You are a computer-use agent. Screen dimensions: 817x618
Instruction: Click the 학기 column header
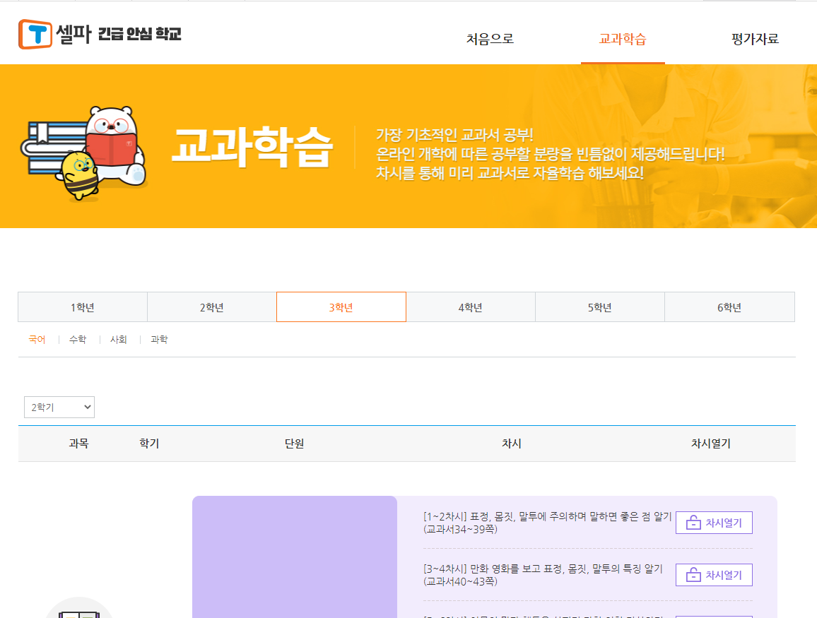pyautogui.click(x=149, y=444)
